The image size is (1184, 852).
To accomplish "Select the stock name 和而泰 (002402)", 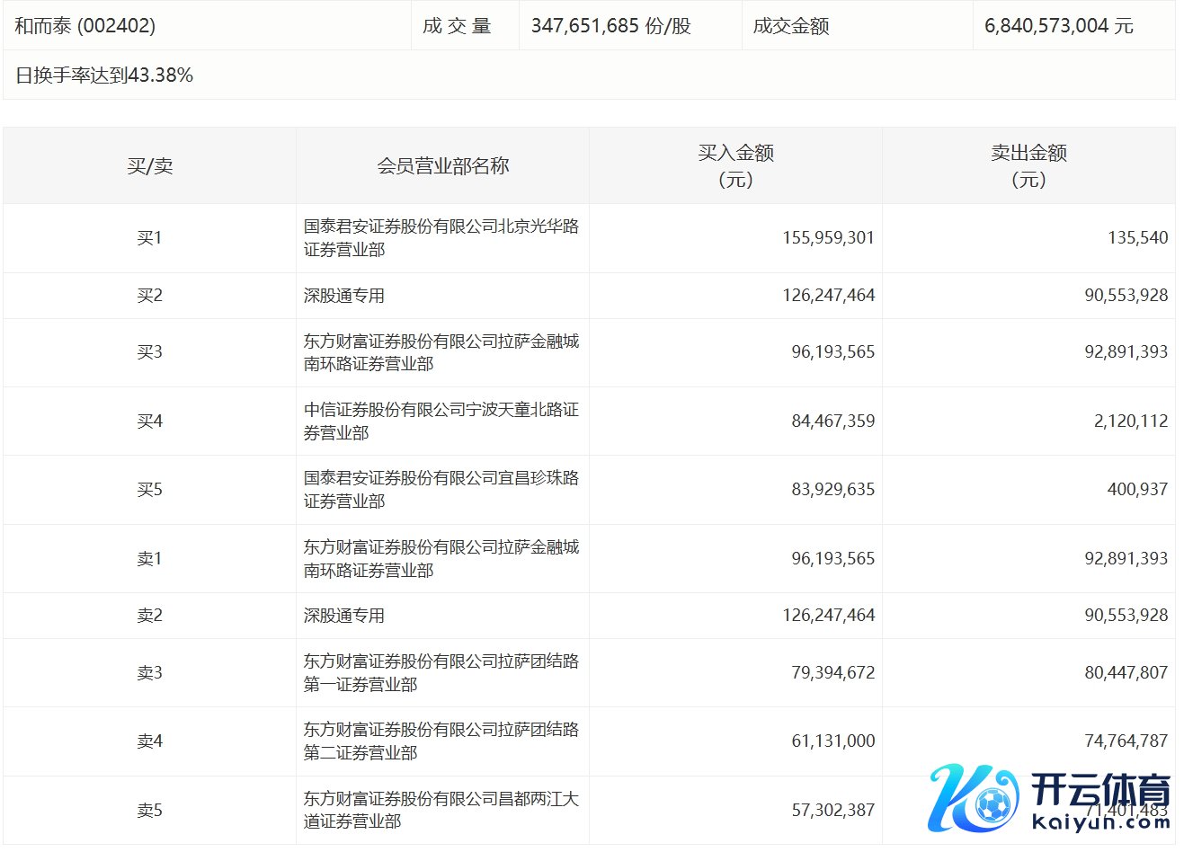I will [x=85, y=26].
